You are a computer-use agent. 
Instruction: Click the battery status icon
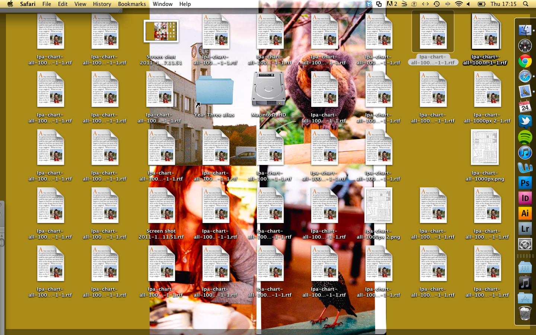(x=482, y=4)
